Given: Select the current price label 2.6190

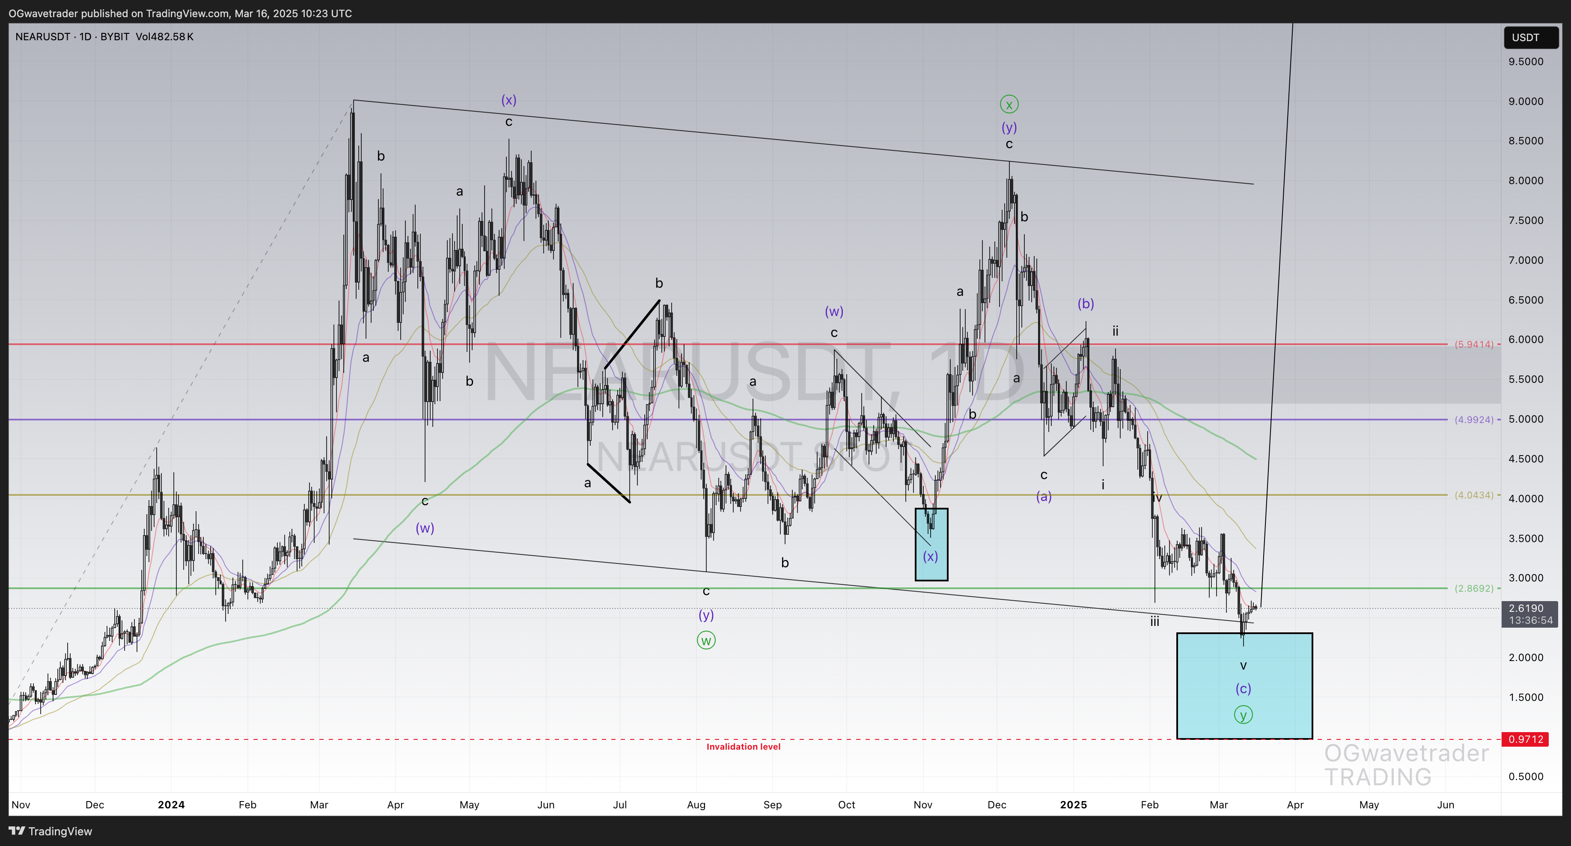Looking at the screenshot, I should coord(1530,609).
